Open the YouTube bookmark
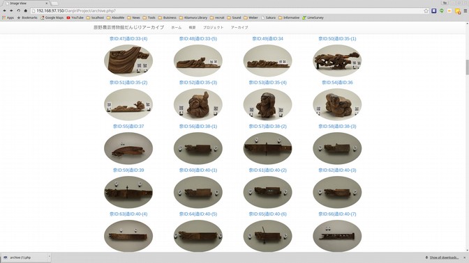Screen dimensions: 469x263 75,17
